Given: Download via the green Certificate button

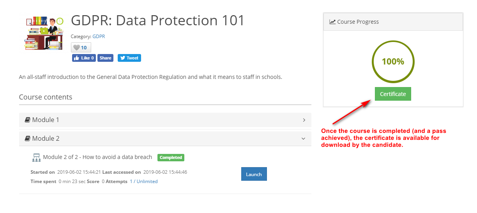Looking at the screenshot, I should pos(393,94).
